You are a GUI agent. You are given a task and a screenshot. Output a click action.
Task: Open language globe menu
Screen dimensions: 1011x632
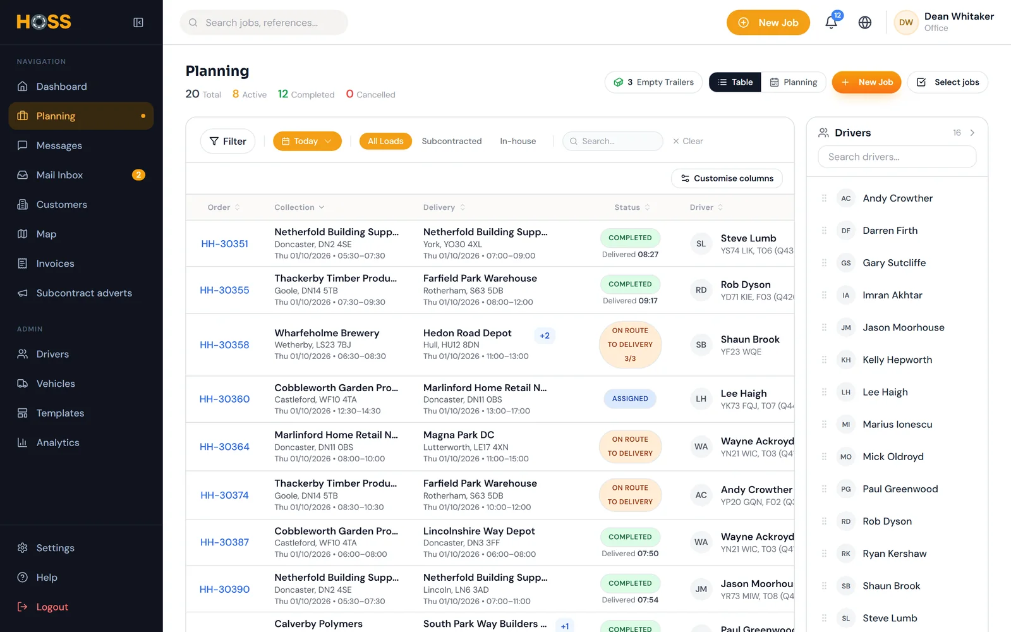865,23
